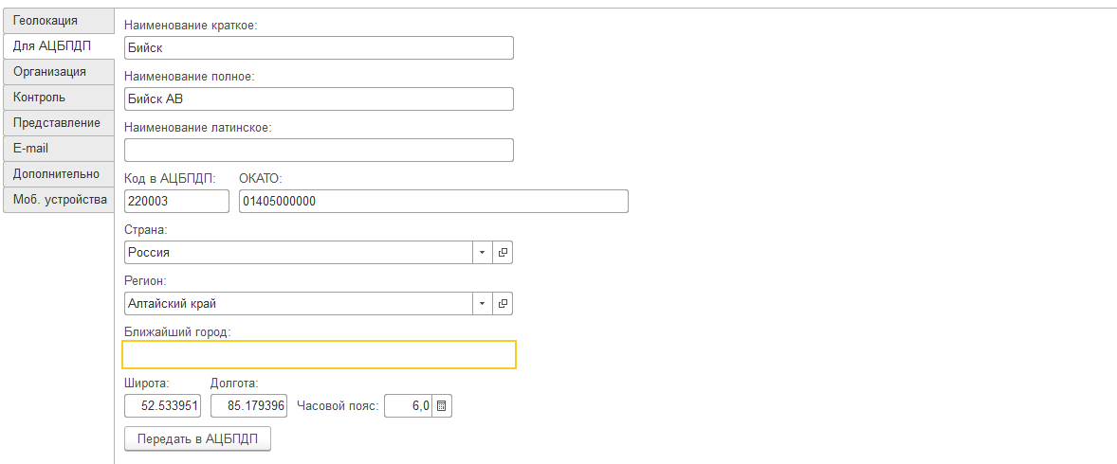1117x464 pixels.
Task: Expand the Регион dropdown list
Action: click(482, 304)
